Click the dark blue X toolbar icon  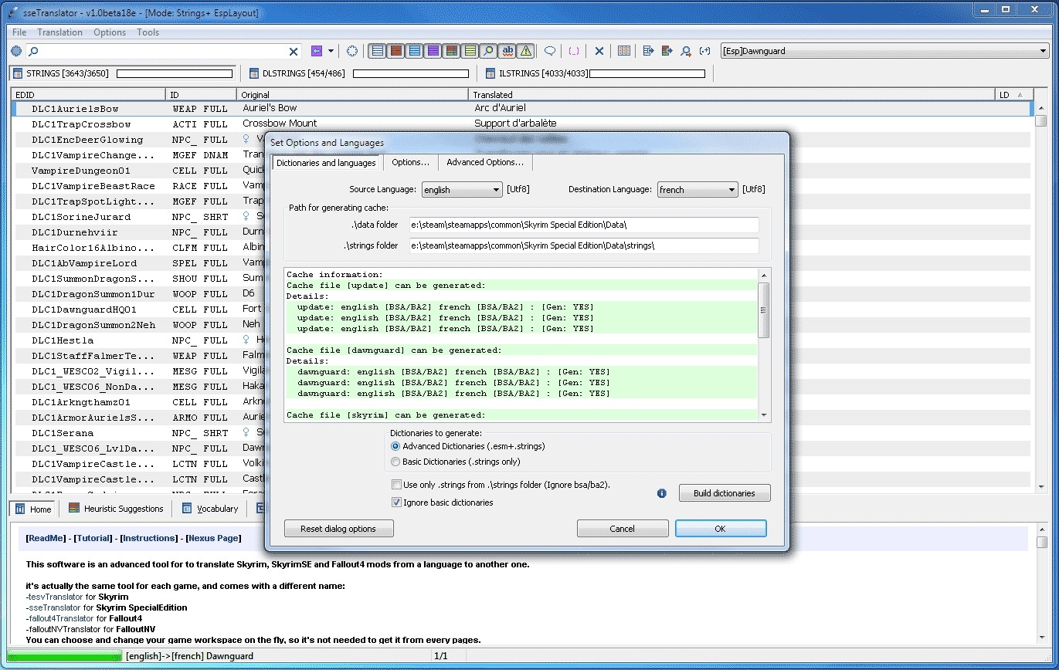tap(599, 51)
